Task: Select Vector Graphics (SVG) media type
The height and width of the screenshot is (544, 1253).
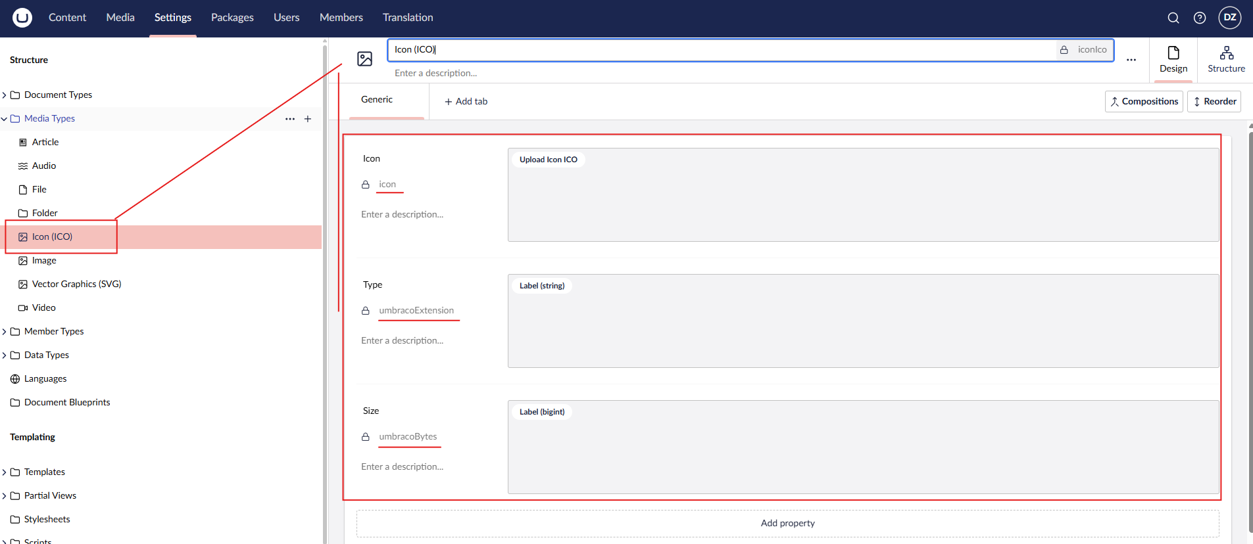Action: pos(76,284)
